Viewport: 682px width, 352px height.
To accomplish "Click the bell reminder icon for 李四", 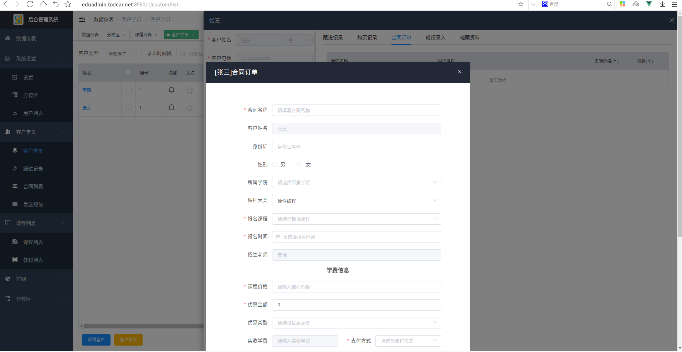I will (171, 90).
